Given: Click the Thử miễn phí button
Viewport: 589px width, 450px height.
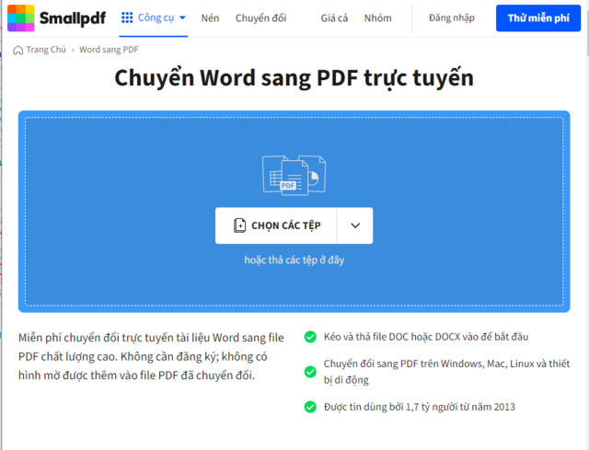Looking at the screenshot, I should click(538, 18).
